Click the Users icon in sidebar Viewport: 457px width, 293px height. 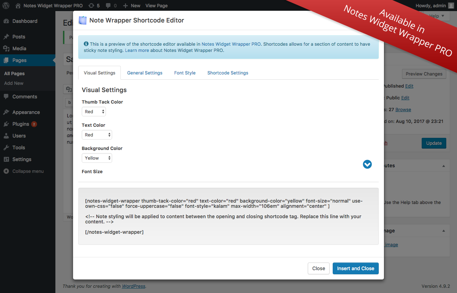click(6, 136)
